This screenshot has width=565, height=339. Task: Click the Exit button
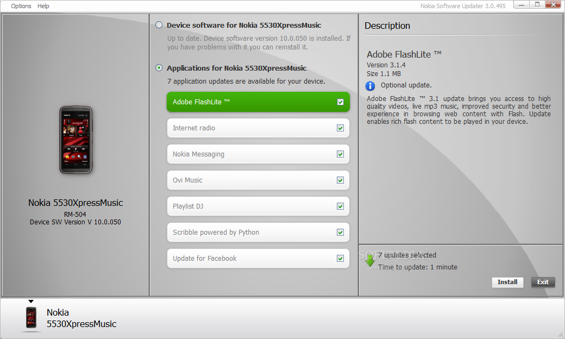[x=543, y=282]
